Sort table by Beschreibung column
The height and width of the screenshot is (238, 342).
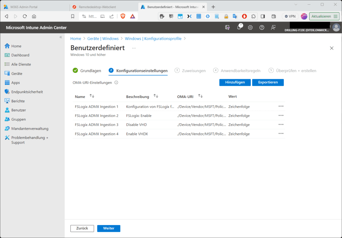tap(156, 96)
